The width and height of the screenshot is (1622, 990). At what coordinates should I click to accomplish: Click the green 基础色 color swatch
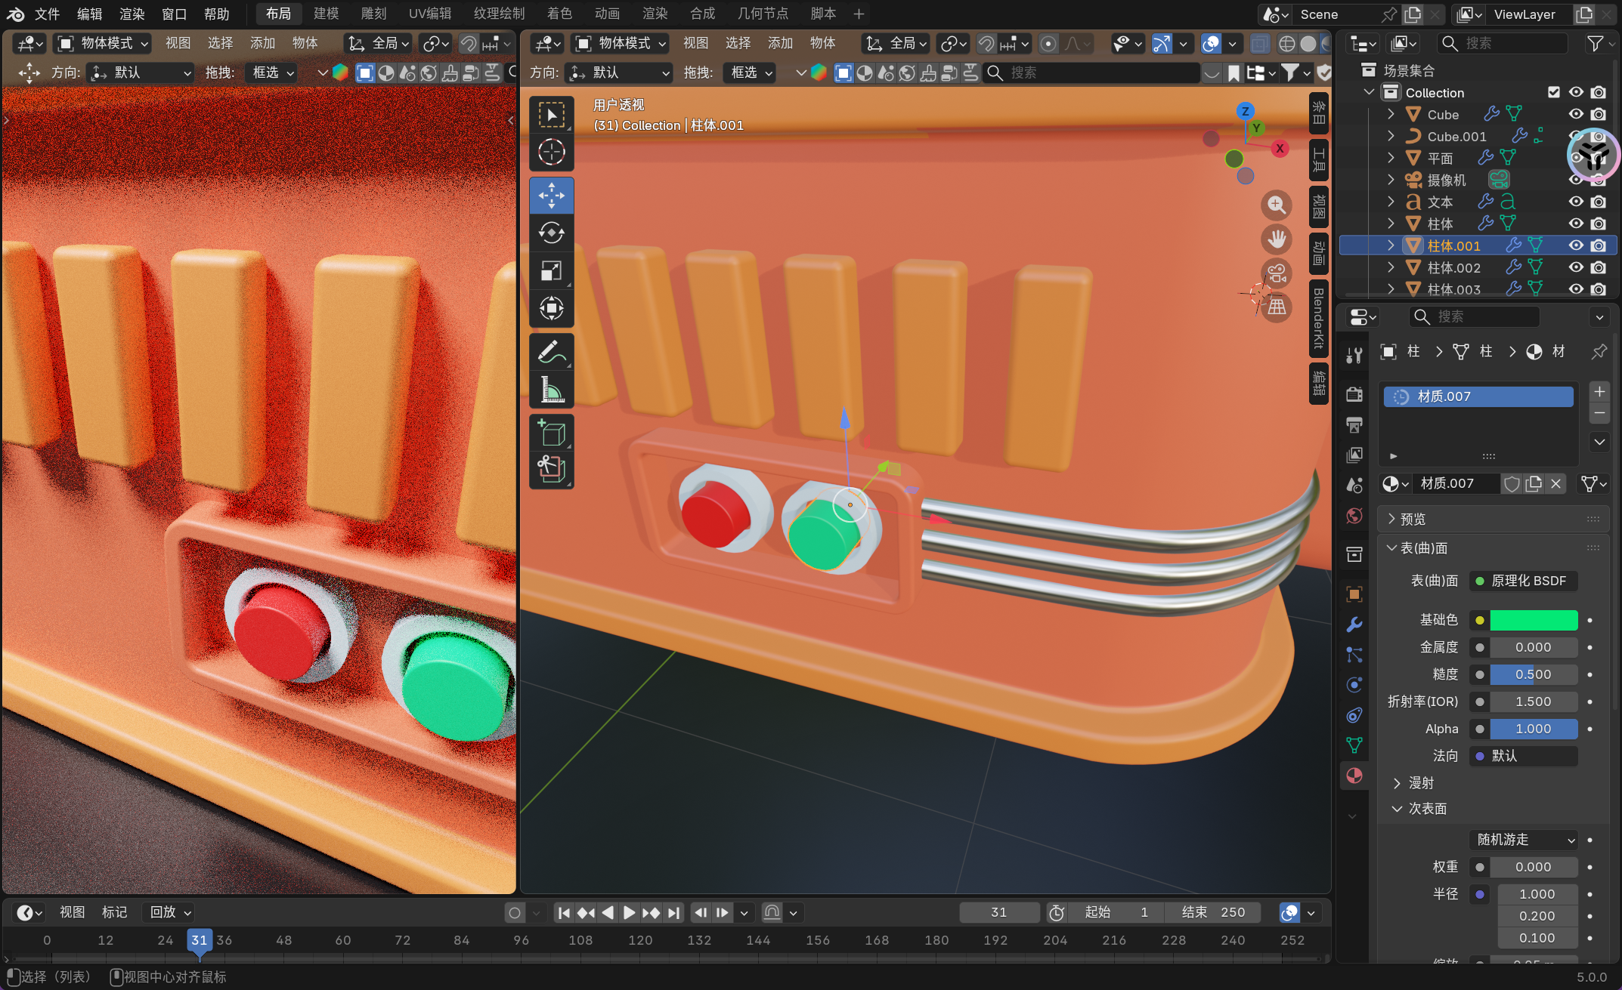[x=1533, y=620]
